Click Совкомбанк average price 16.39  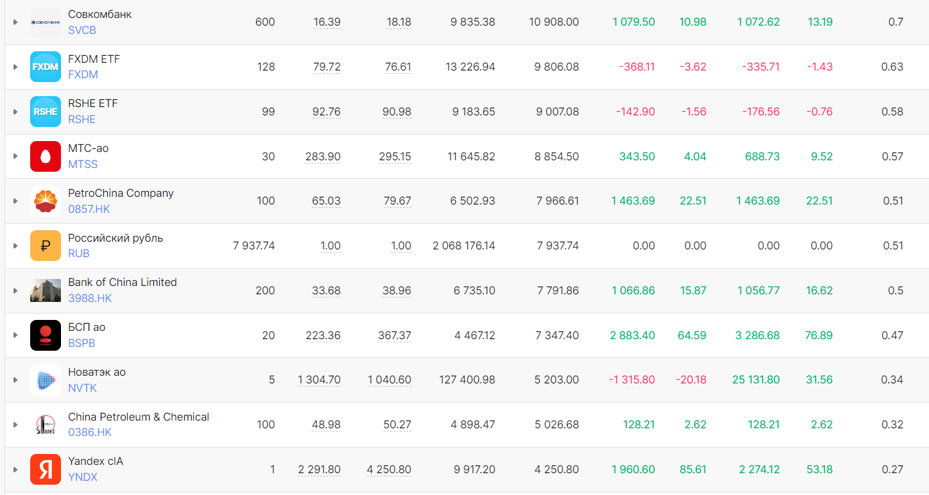pyautogui.click(x=327, y=22)
